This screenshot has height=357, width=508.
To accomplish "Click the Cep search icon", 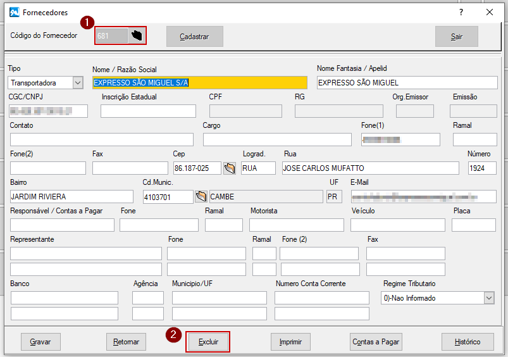I will point(230,168).
